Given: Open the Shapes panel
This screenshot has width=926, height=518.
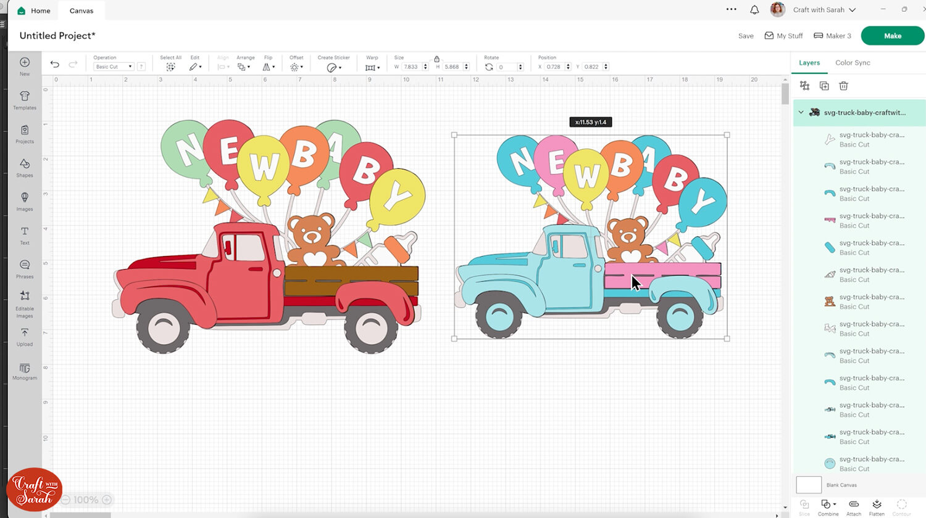Looking at the screenshot, I should [24, 168].
